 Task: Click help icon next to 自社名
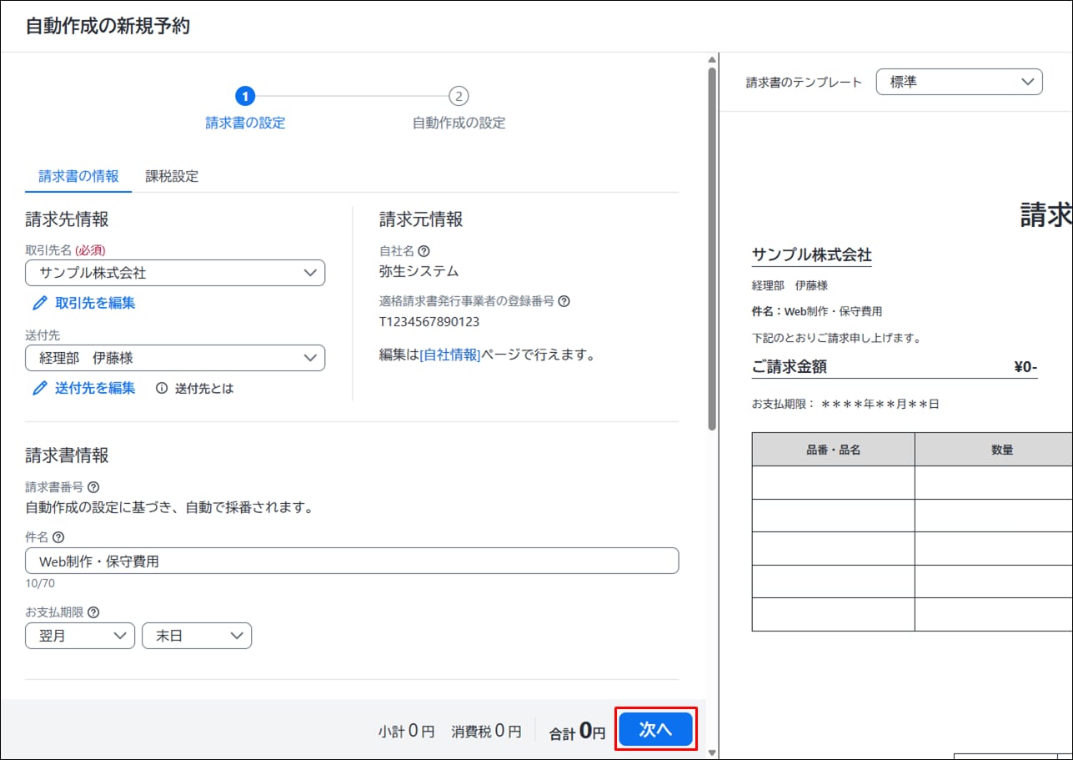pyautogui.click(x=424, y=250)
